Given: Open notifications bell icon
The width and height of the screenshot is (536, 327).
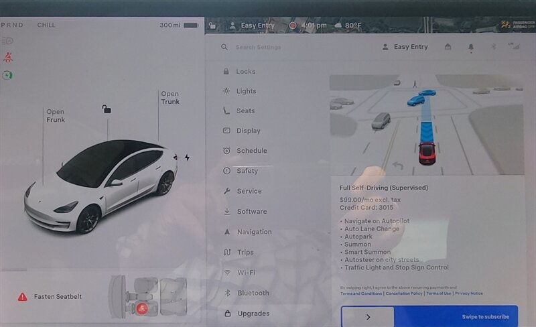Looking at the screenshot, I should tap(471, 48).
